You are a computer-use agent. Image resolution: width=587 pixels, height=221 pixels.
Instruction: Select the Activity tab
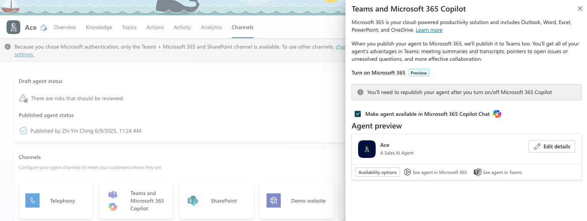[x=182, y=27]
